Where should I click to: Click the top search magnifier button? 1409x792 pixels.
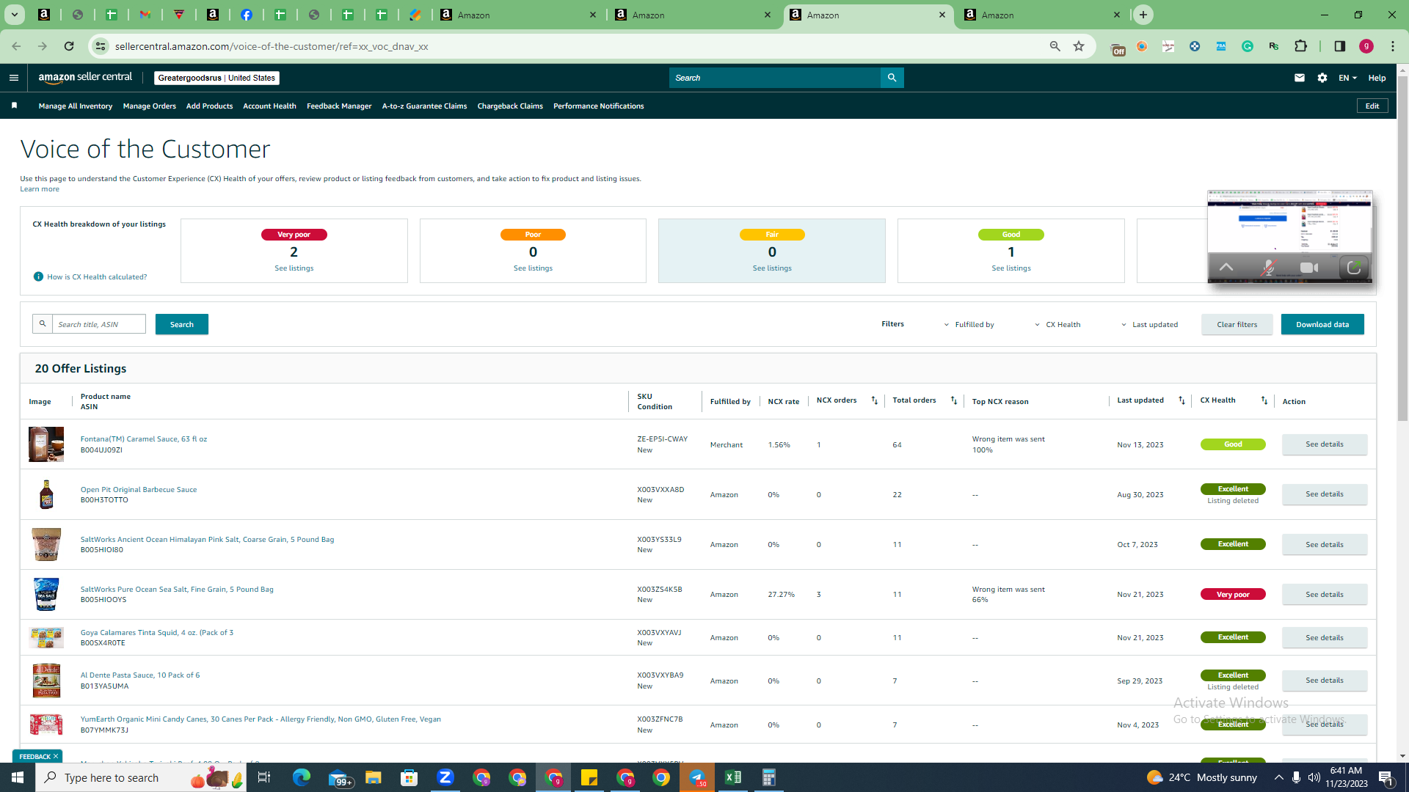[892, 78]
